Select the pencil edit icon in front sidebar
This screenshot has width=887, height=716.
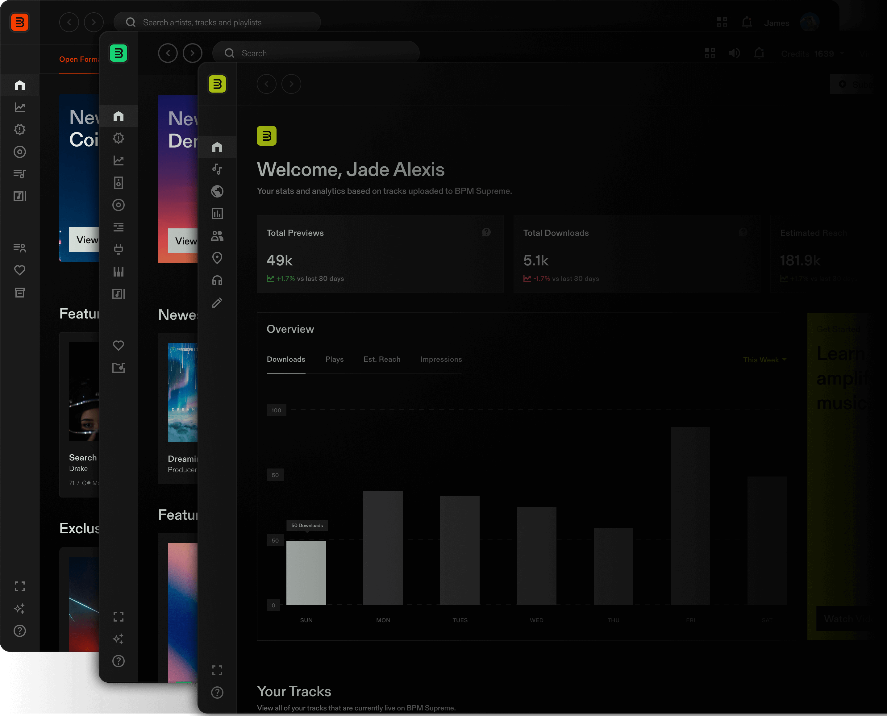[217, 303]
